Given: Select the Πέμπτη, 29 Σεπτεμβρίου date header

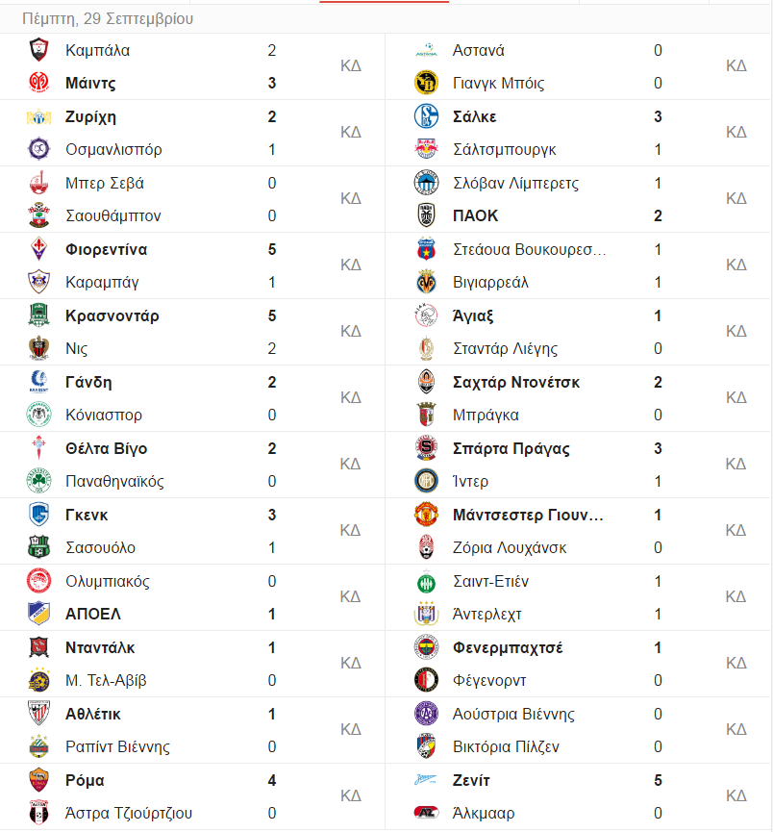Looking at the screenshot, I should point(108,19).
